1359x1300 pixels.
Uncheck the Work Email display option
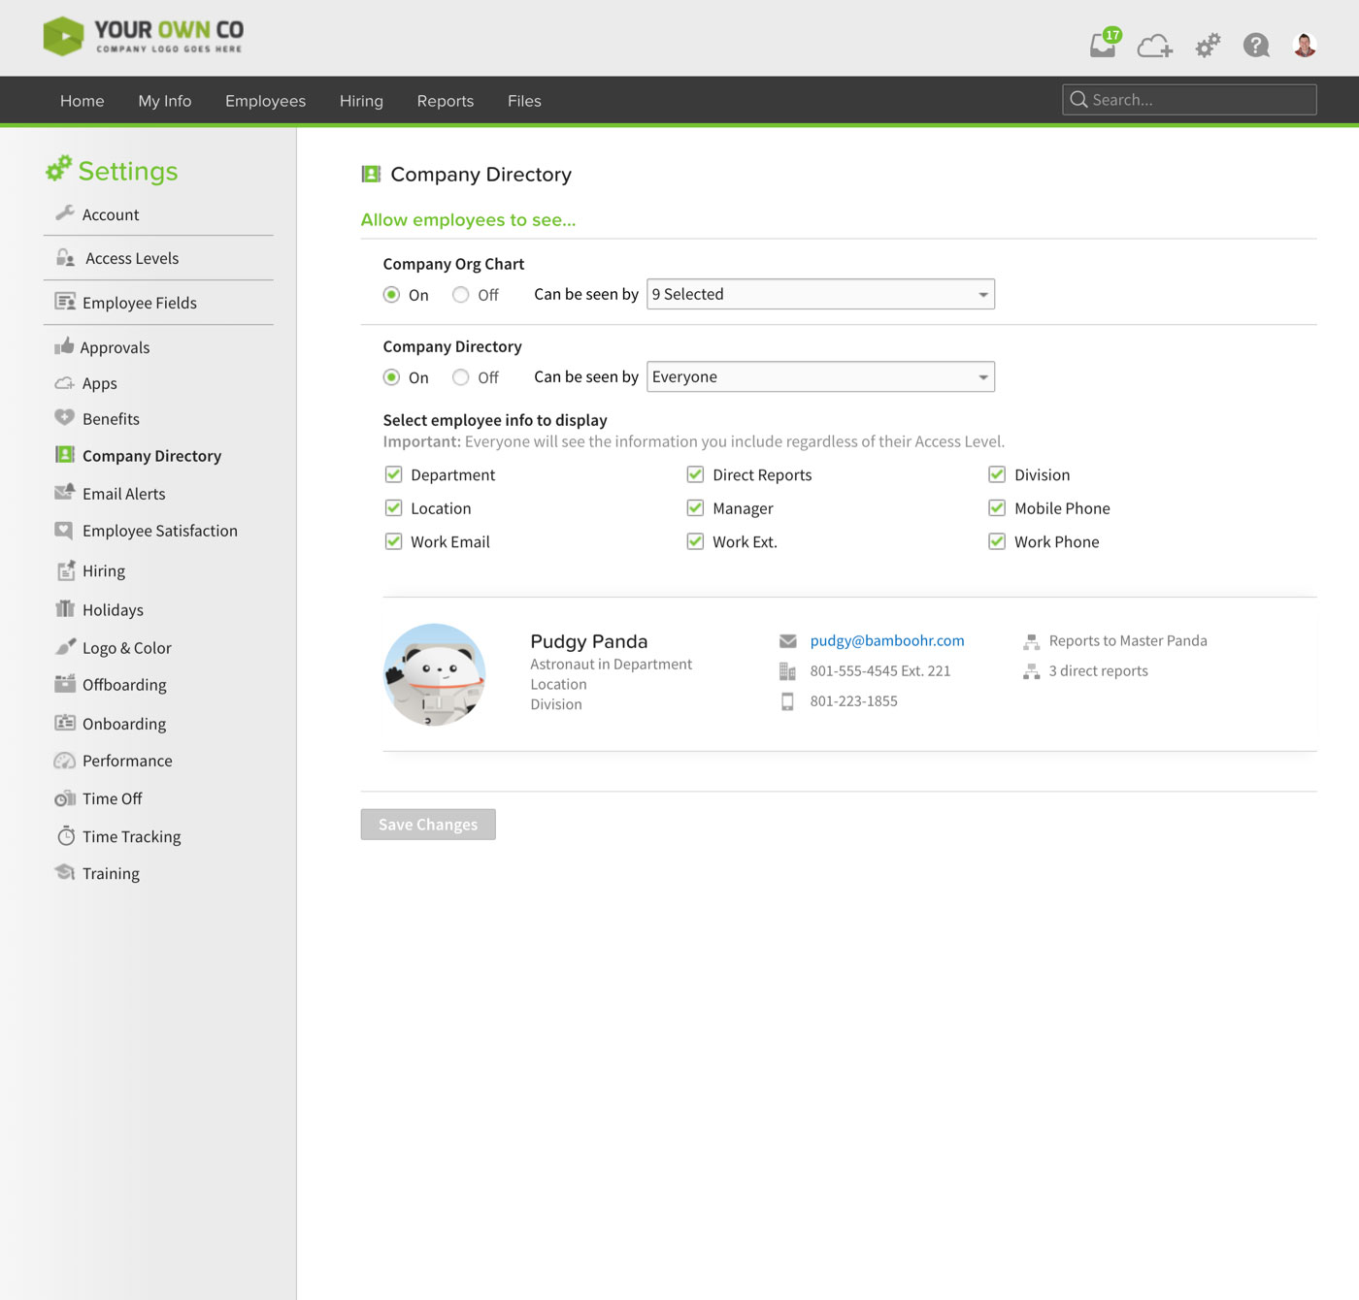393,541
